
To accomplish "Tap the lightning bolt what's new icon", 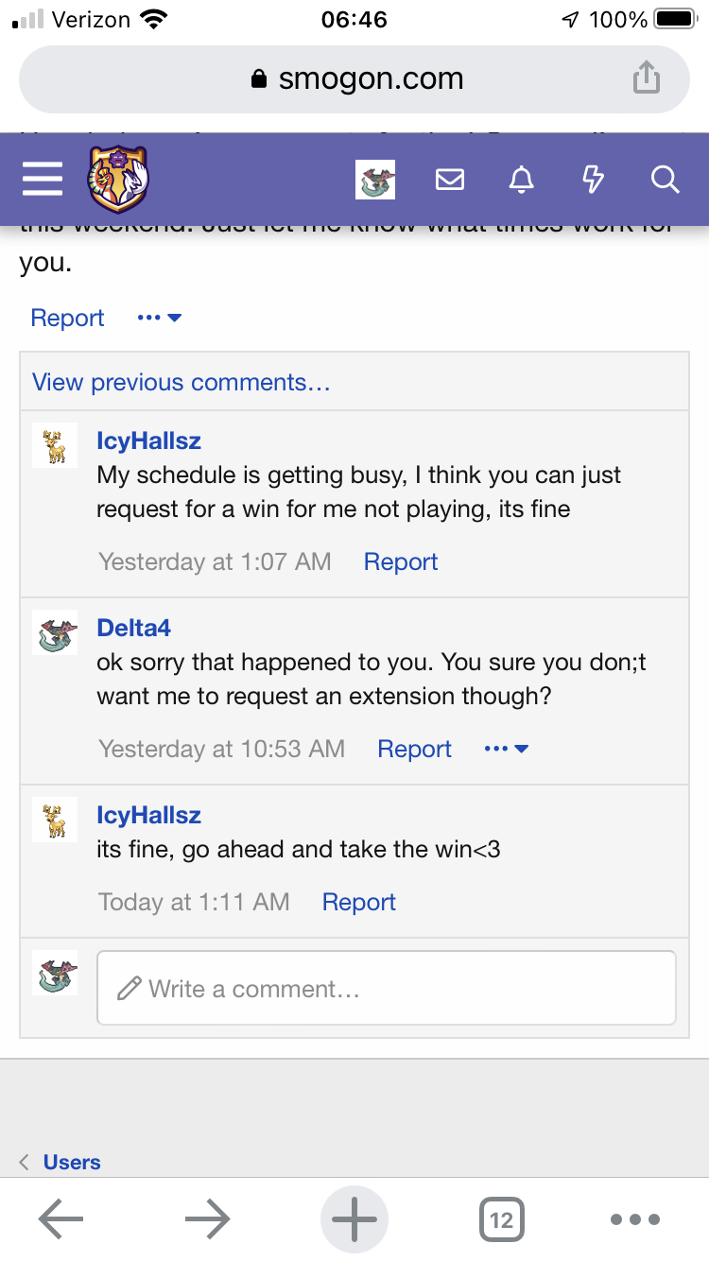I will click(x=593, y=180).
